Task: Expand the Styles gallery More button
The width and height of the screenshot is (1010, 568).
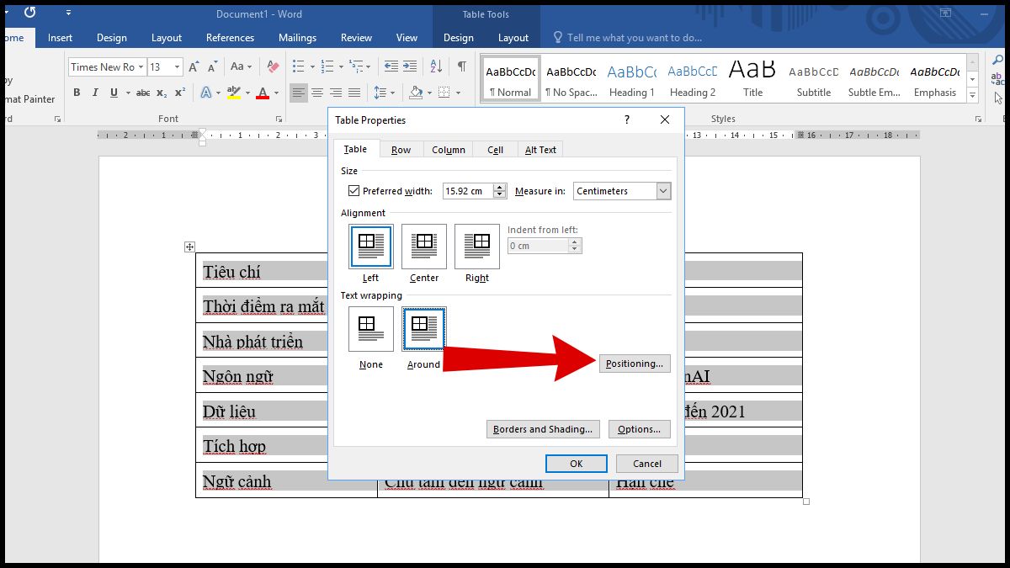Action: click(973, 96)
